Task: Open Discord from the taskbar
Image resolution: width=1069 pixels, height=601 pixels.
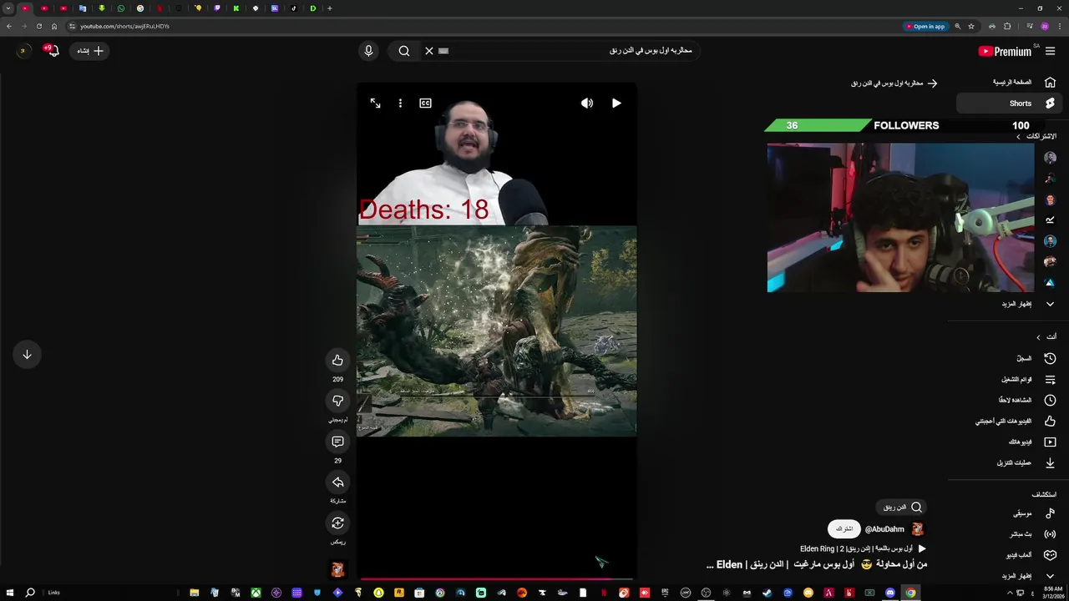Action: 890,593
